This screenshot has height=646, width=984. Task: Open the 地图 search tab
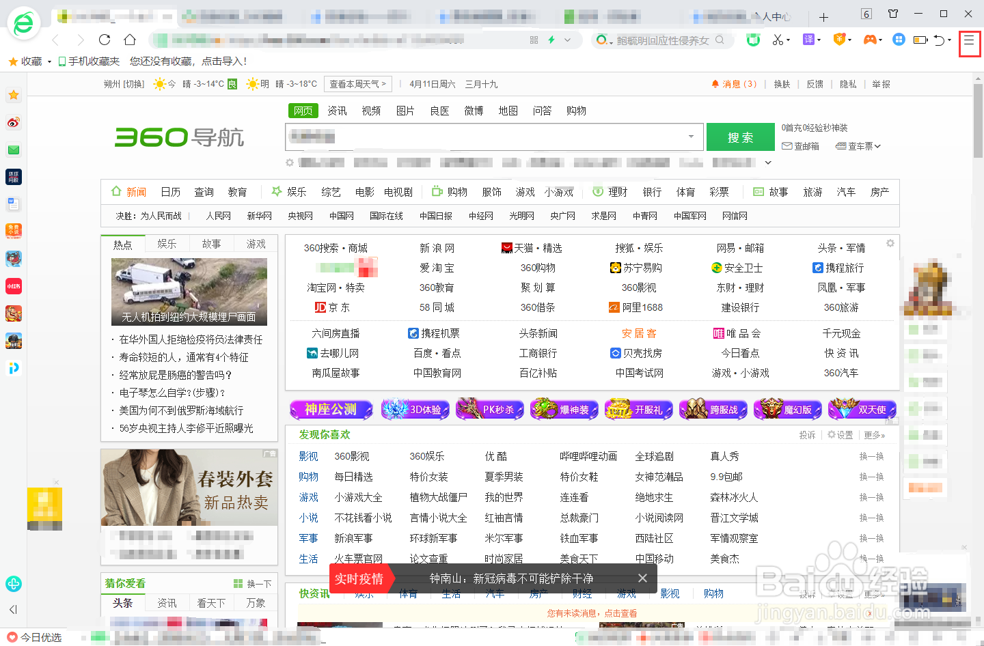508,111
